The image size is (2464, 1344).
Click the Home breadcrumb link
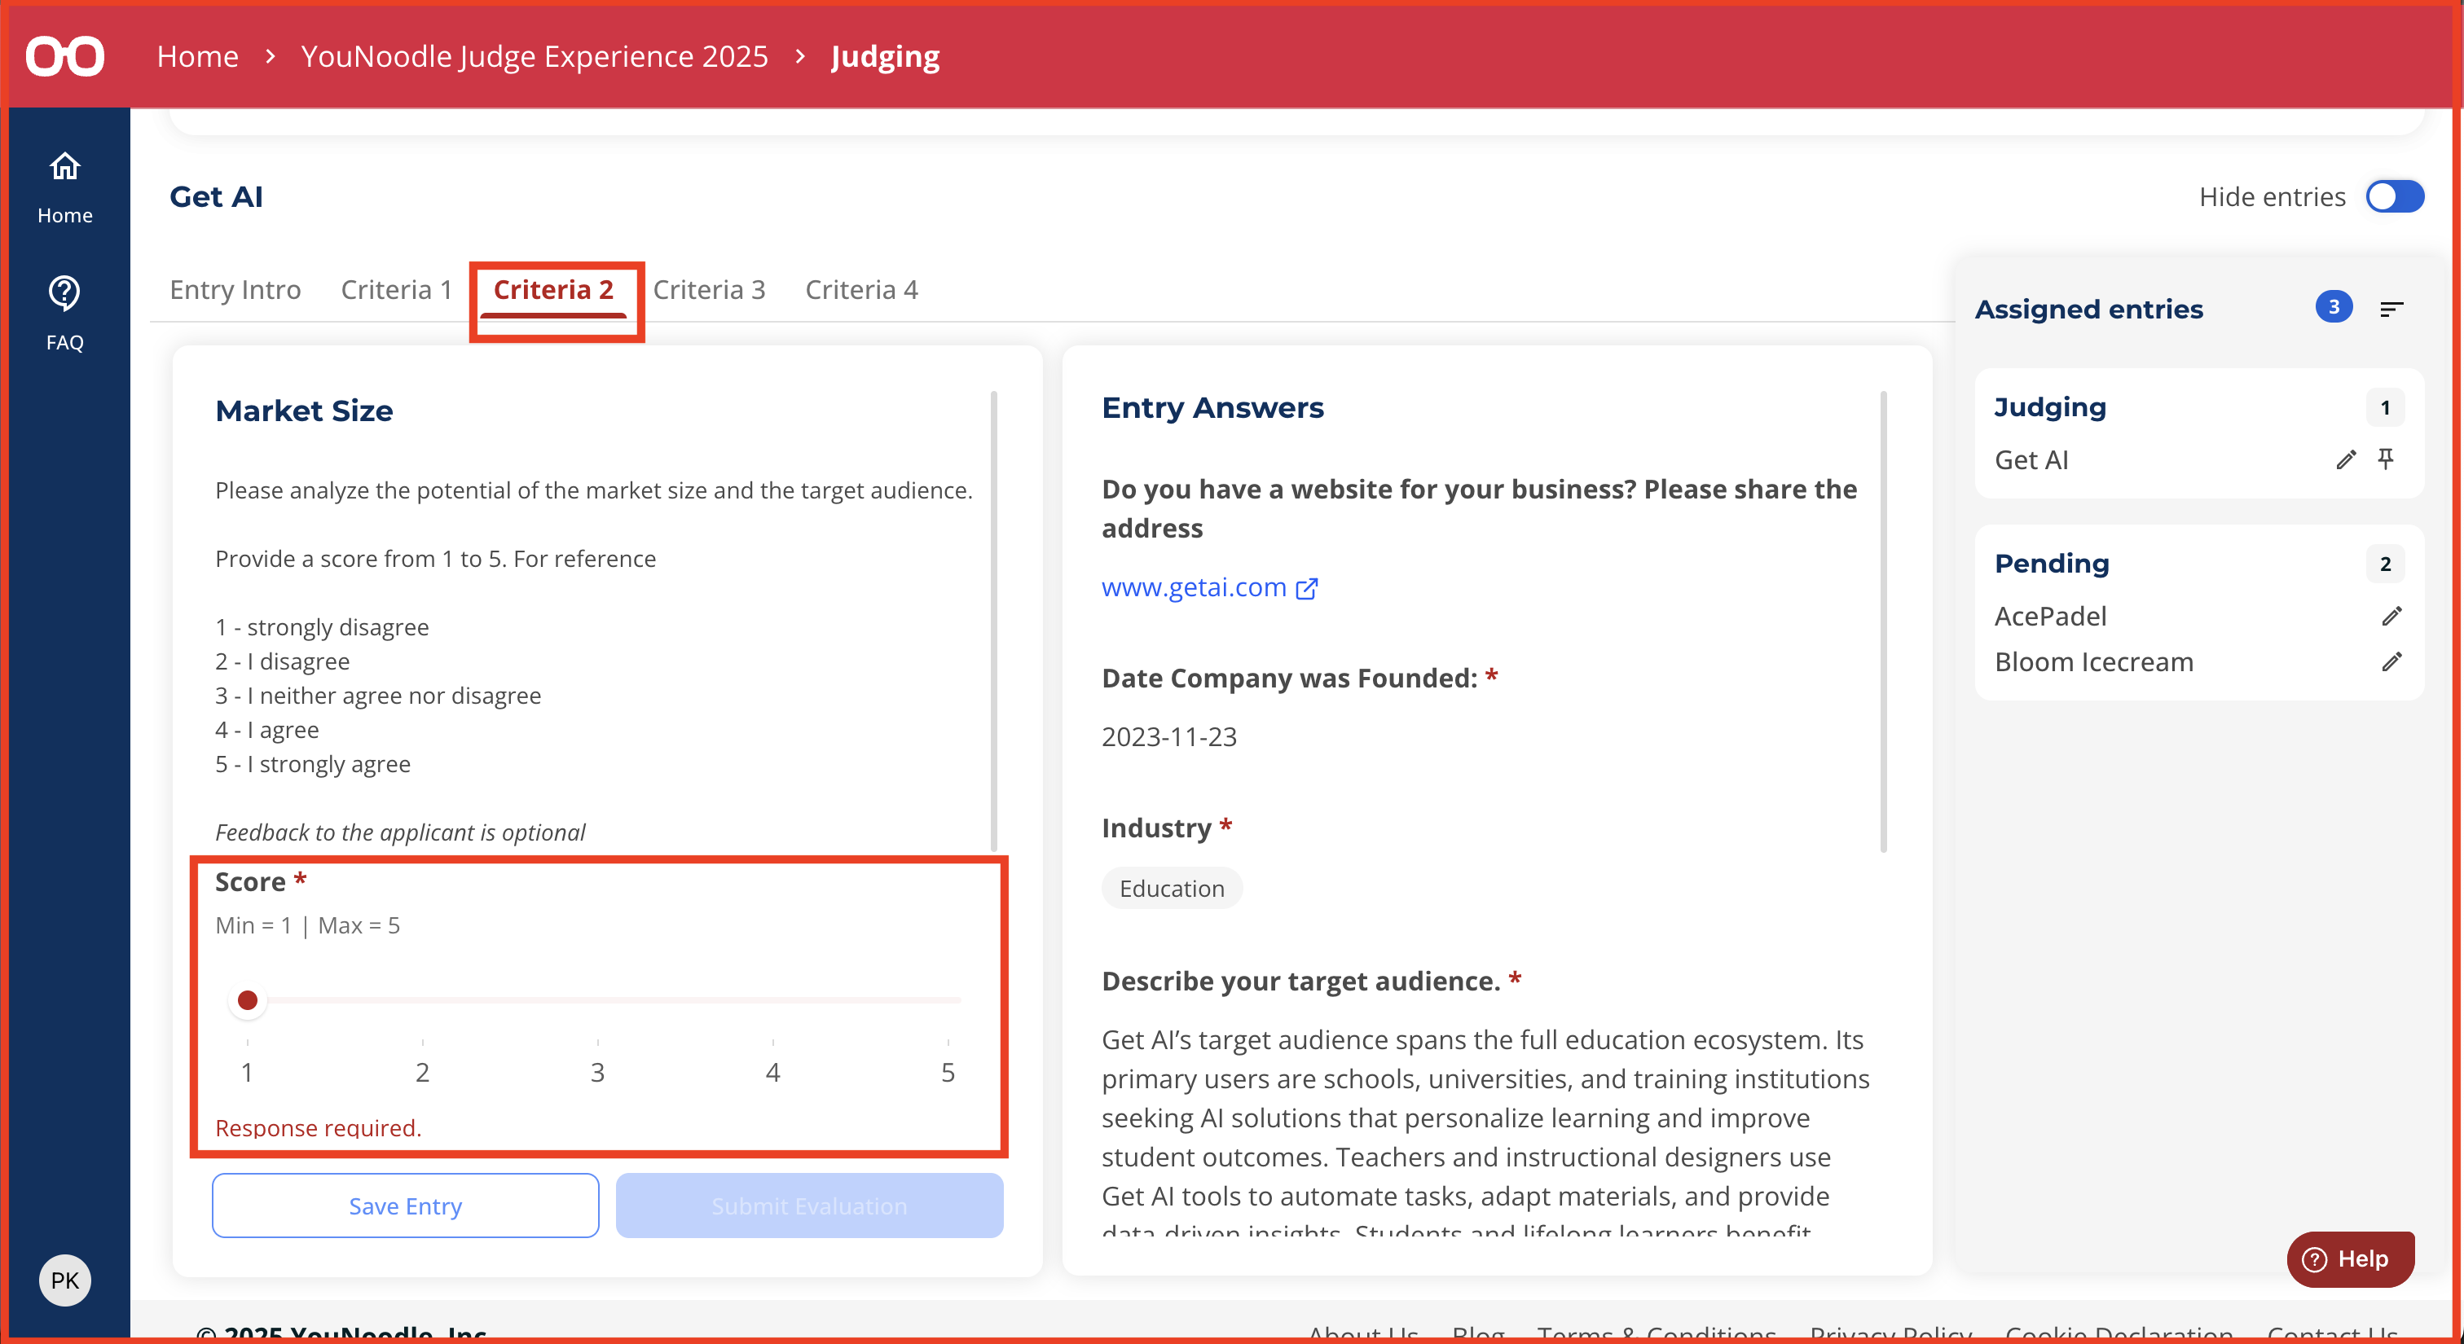click(198, 56)
